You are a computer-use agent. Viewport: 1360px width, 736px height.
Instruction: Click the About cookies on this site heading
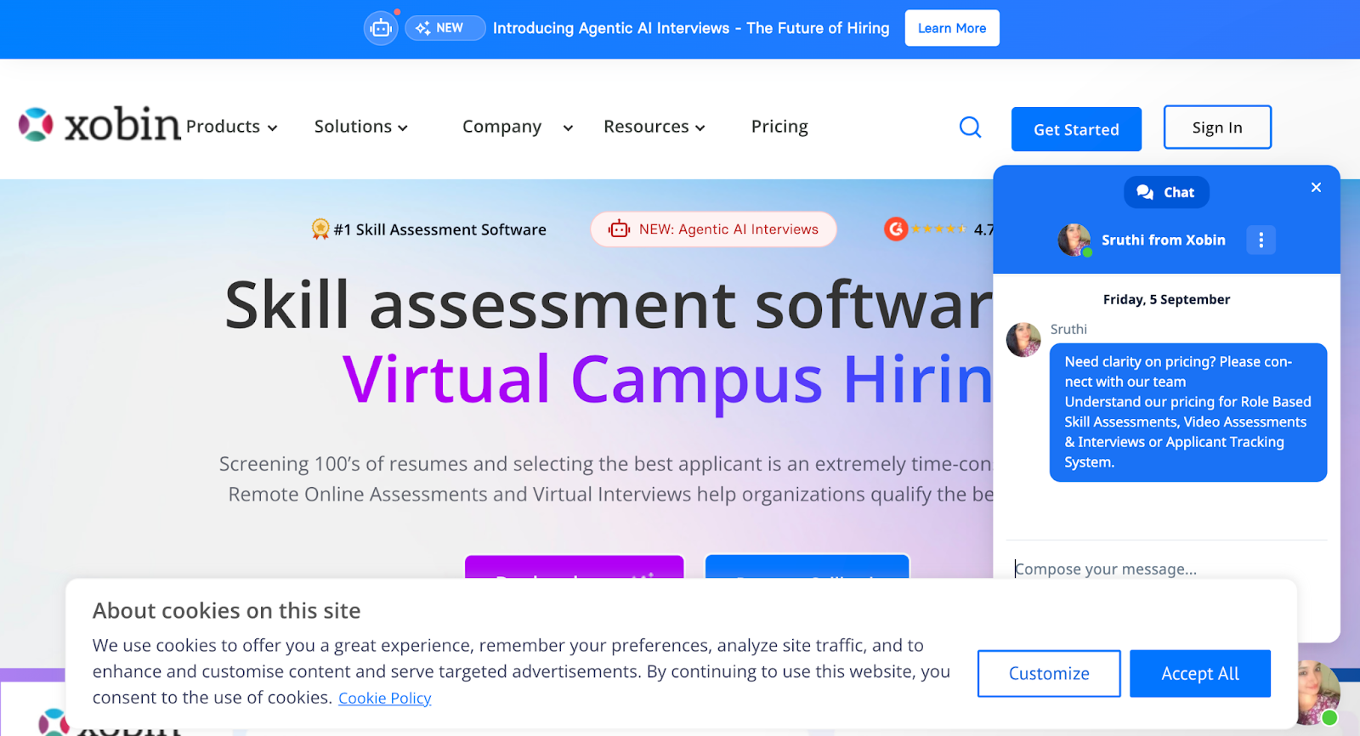coord(227,610)
